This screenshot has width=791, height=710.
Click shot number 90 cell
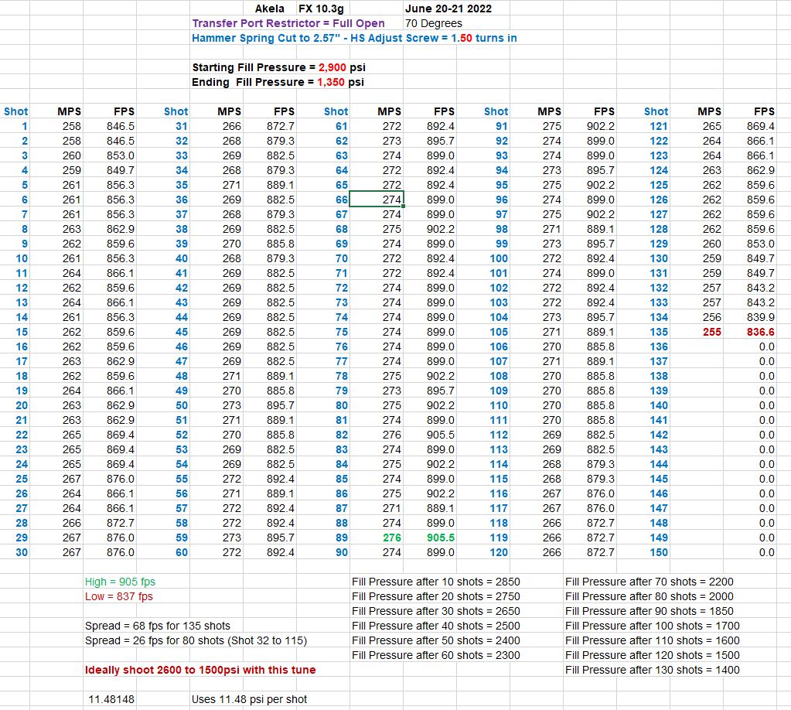tap(342, 552)
